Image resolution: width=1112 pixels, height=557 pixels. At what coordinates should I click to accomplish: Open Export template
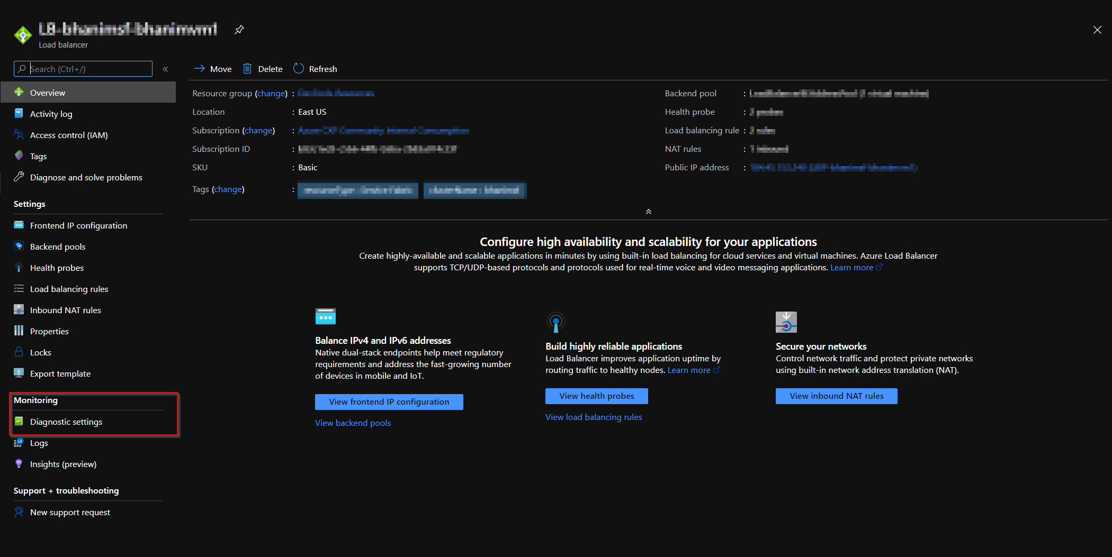(x=60, y=373)
